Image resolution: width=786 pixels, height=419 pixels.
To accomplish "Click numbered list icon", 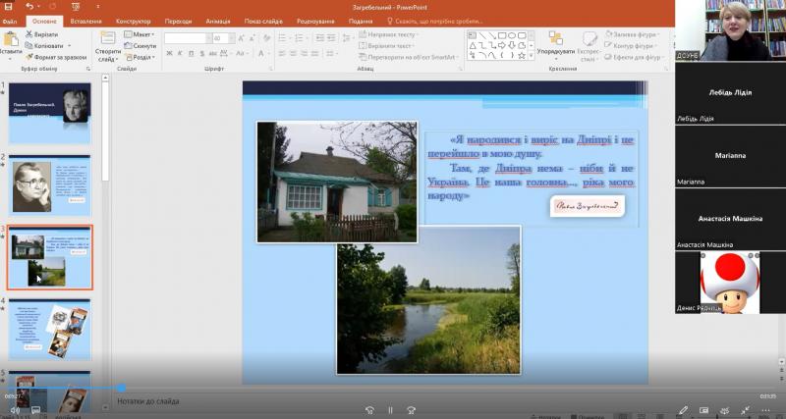I will click(301, 38).
